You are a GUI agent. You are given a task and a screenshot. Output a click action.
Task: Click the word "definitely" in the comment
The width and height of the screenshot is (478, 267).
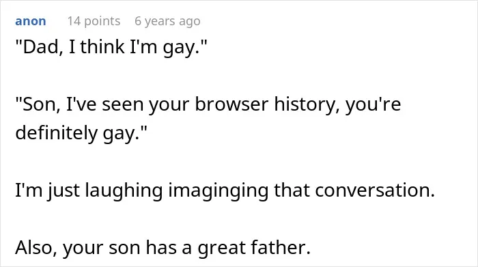click(56, 133)
